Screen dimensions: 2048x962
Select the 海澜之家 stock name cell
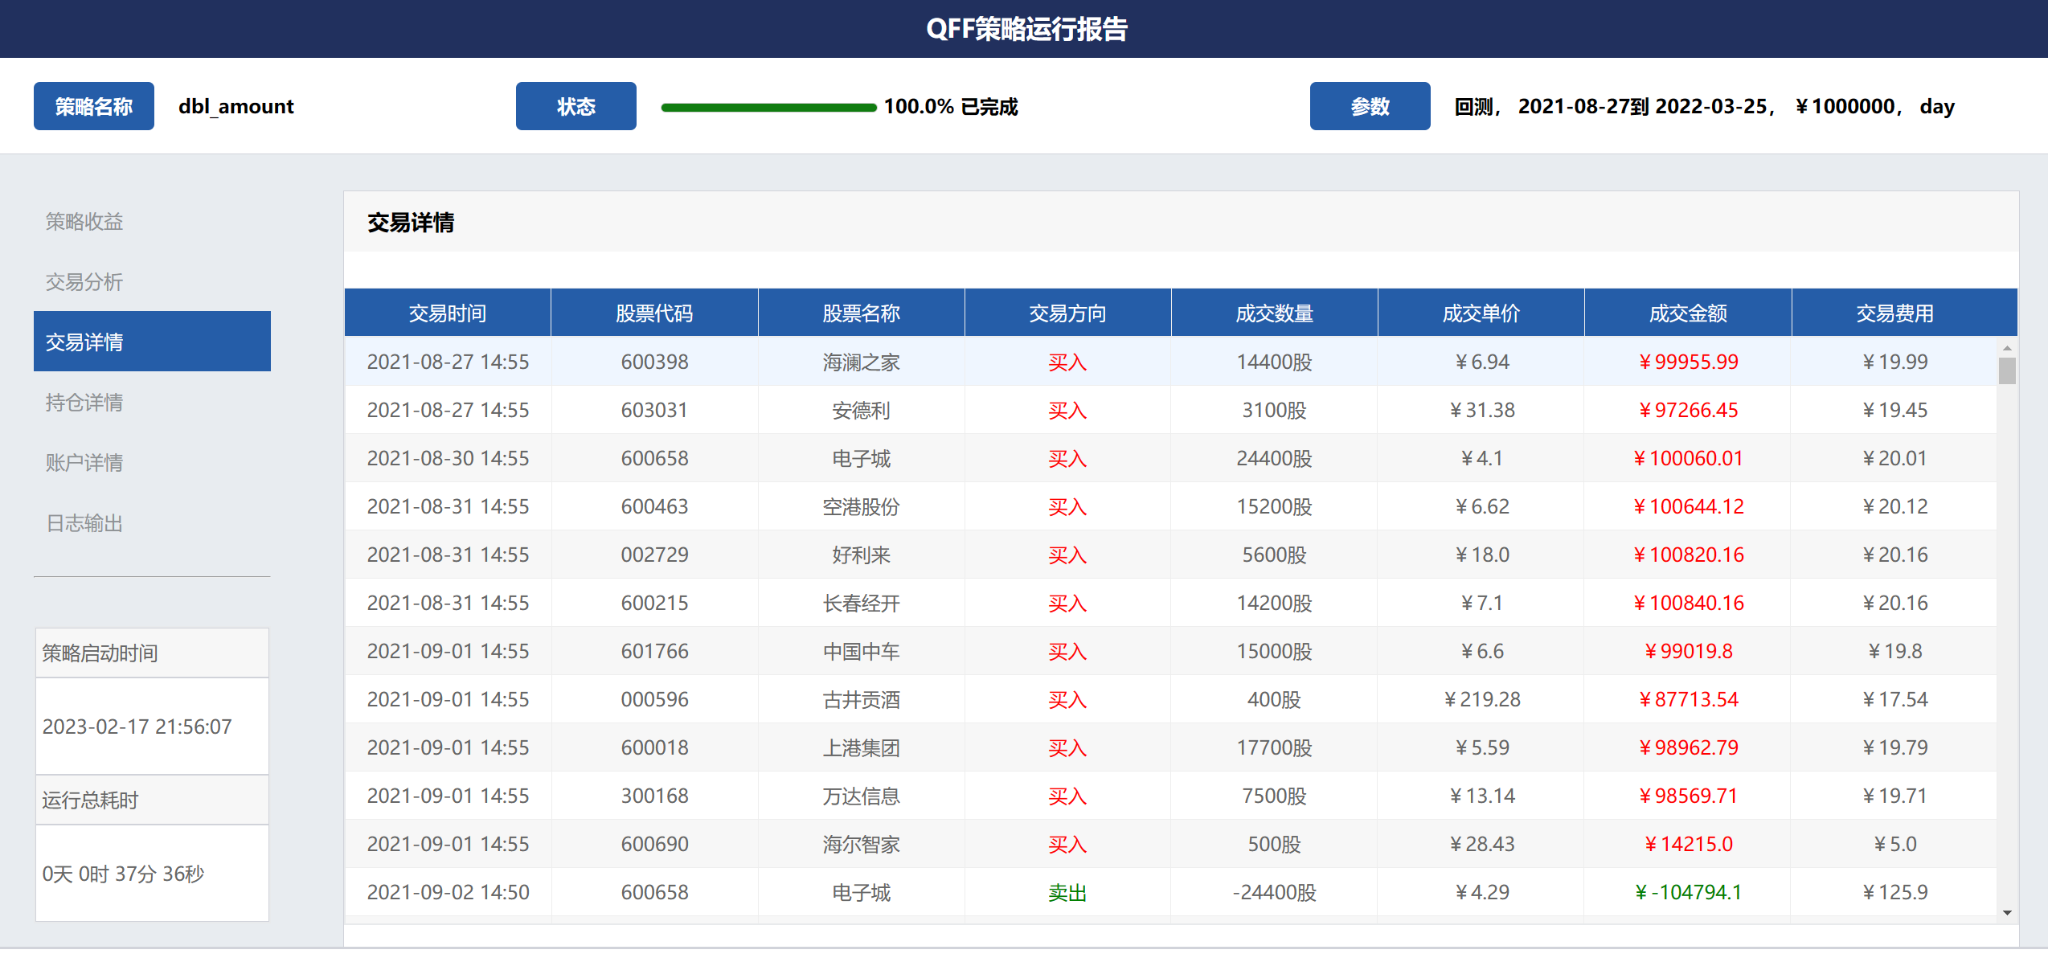(x=861, y=362)
